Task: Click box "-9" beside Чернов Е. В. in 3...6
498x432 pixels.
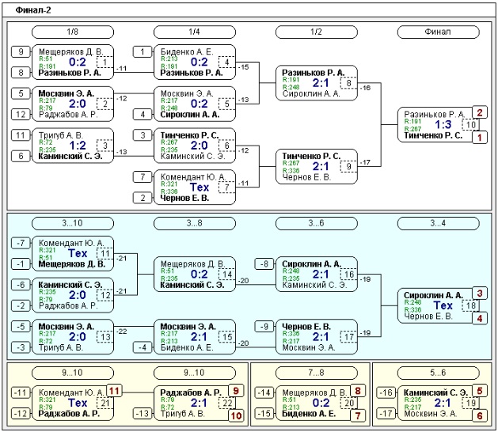Action: tap(264, 327)
